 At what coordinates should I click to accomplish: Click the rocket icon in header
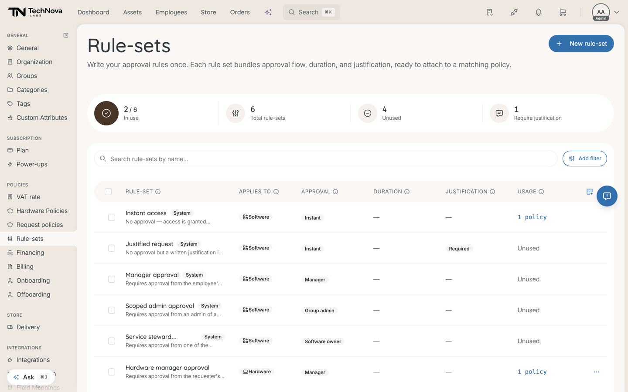click(514, 12)
